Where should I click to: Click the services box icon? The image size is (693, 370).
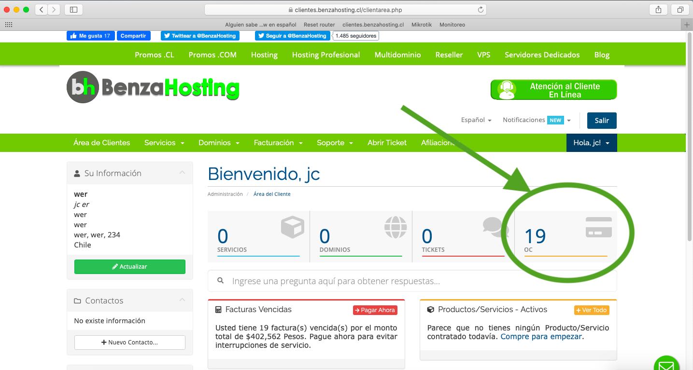(293, 227)
